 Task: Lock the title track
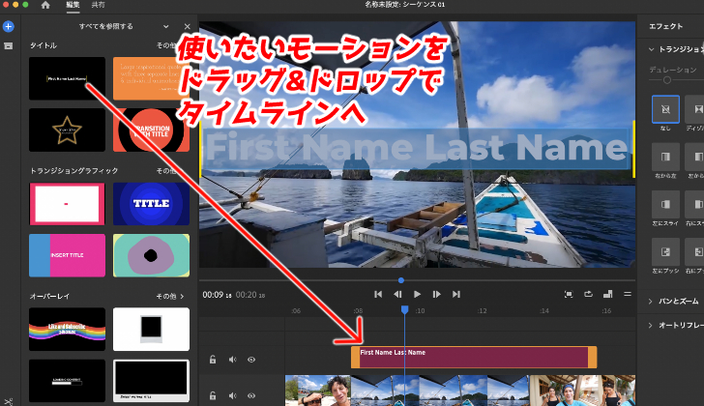[x=213, y=360]
